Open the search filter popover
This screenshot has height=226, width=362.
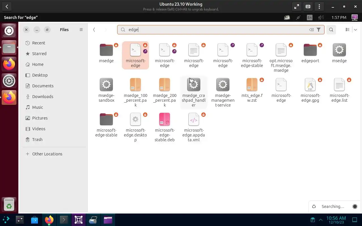pos(319,30)
